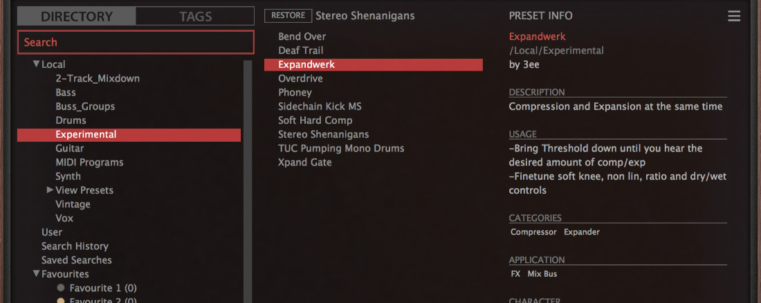
Task: Select the 2-Track_Mixdown folder
Action: click(x=98, y=78)
